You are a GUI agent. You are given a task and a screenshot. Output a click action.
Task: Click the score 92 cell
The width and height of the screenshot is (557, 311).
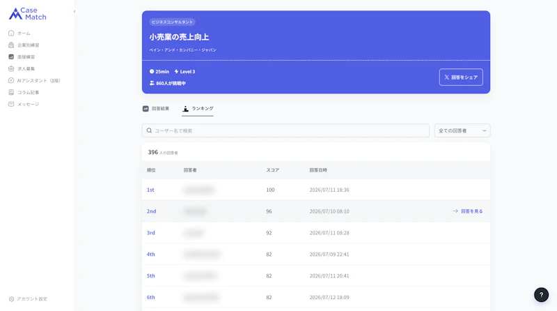(269, 233)
